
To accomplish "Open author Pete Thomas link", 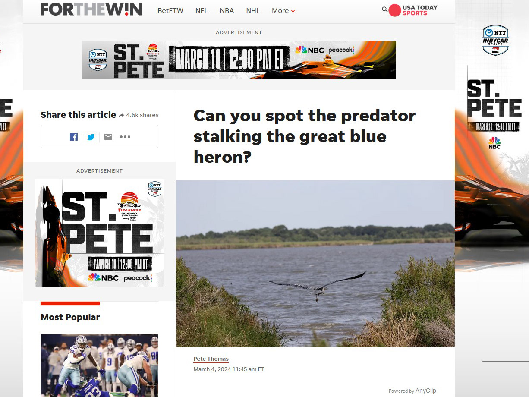I will pyautogui.click(x=211, y=359).
